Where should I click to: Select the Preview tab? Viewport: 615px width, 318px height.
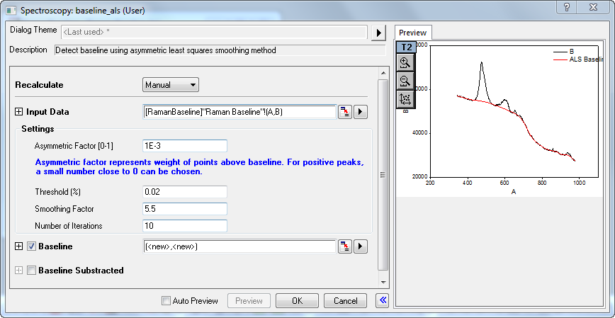(x=412, y=33)
